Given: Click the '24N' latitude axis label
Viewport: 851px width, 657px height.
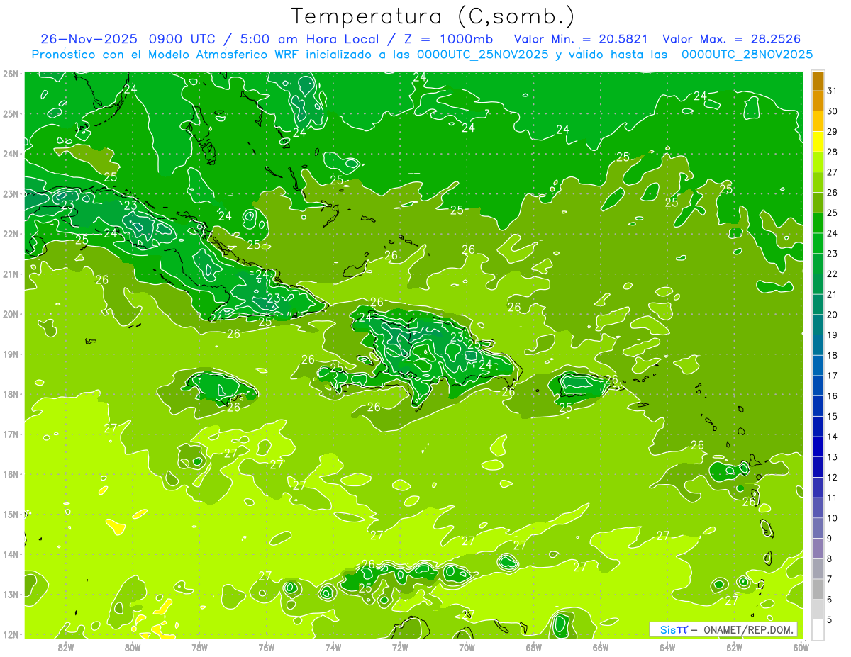Looking at the screenshot, I should (x=10, y=154).
